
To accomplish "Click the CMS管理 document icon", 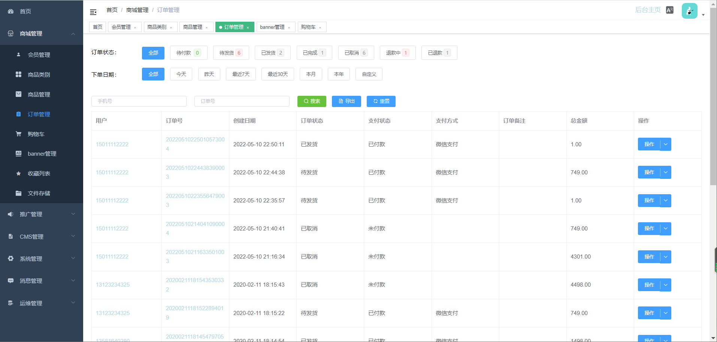I will [x=10, y=236].
